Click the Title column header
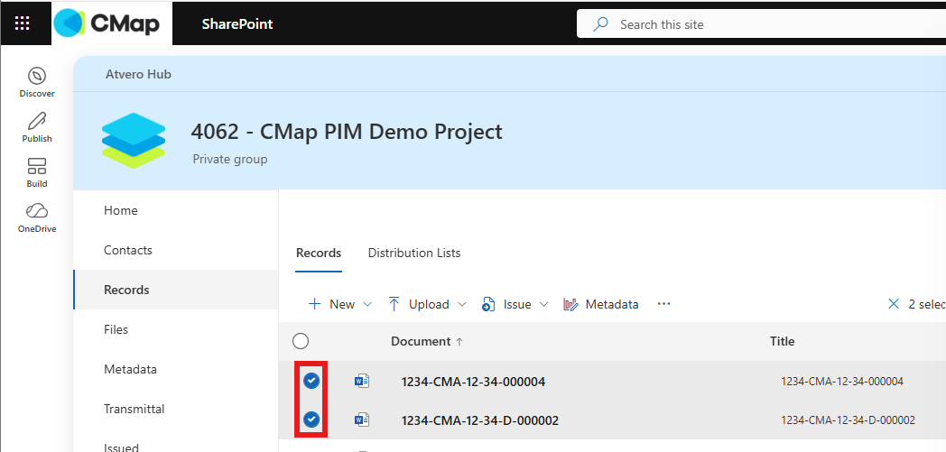946x452 pixels. 782,342
